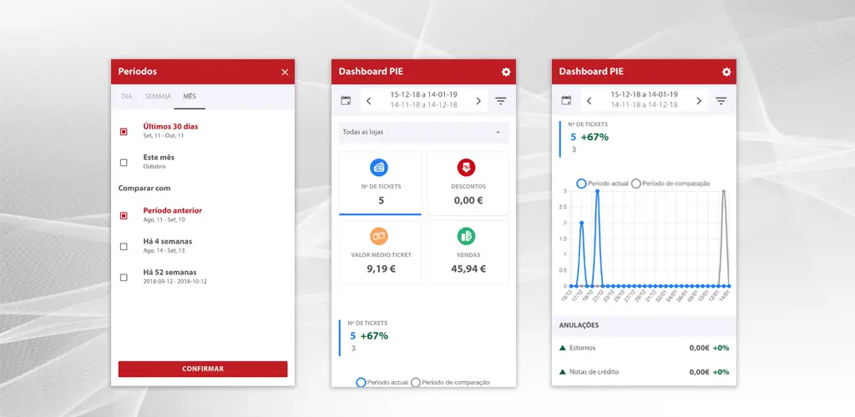Open filter icon in right dashboard
The height and width of the screenshot is (417, 855).
(721, 101)
